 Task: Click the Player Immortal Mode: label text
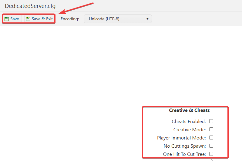(x=181, y=138)
